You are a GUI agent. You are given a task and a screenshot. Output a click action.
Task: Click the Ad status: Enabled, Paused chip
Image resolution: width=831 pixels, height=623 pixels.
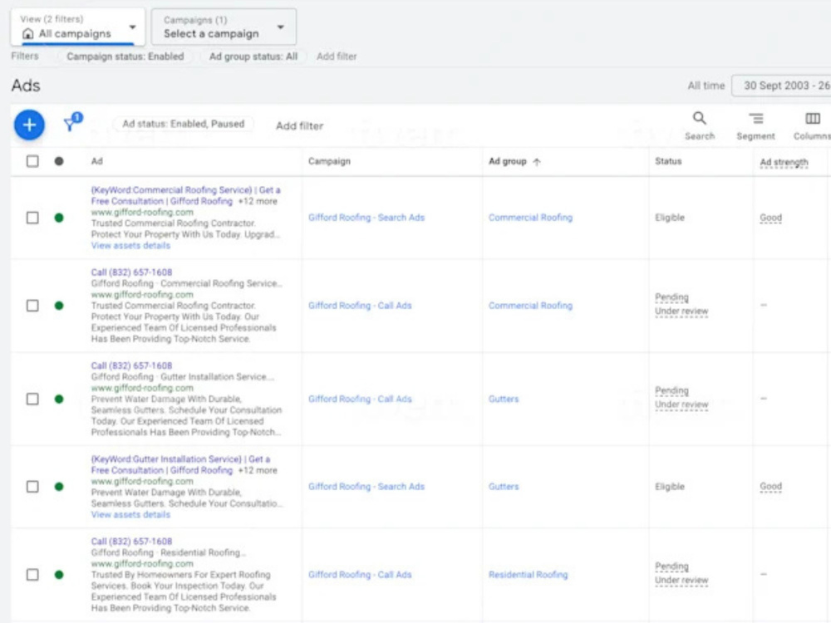tap(184, 124)
